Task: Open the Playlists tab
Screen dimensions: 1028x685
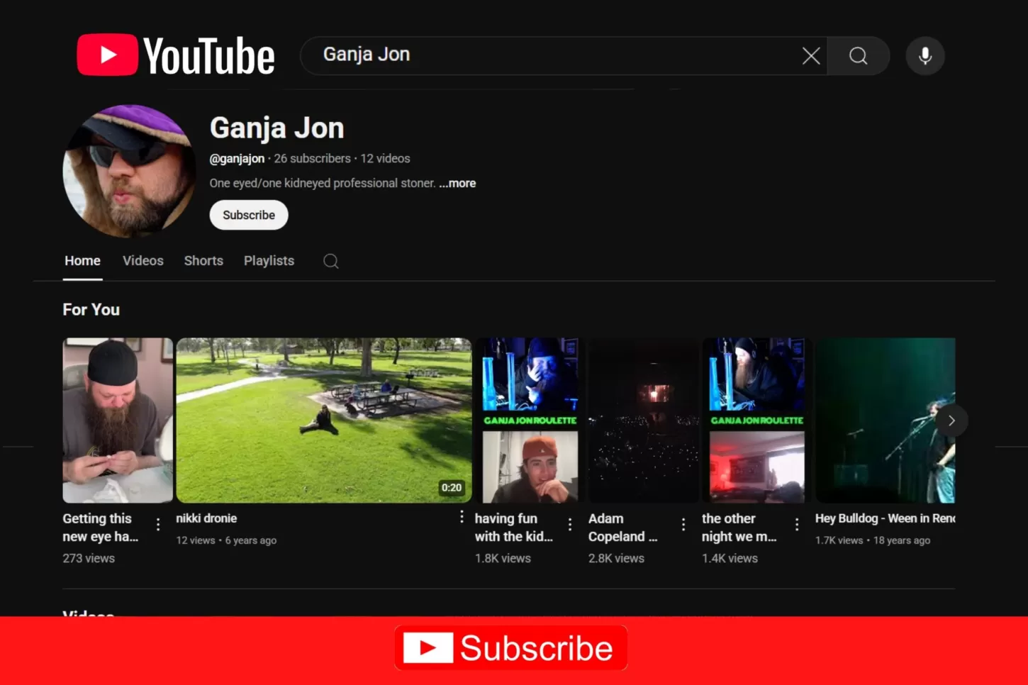Action: 269,261
